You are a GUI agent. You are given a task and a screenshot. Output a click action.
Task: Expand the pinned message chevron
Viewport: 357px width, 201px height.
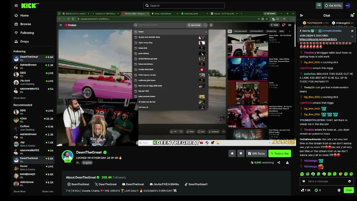pyautogui.click(x=352, y=37)
